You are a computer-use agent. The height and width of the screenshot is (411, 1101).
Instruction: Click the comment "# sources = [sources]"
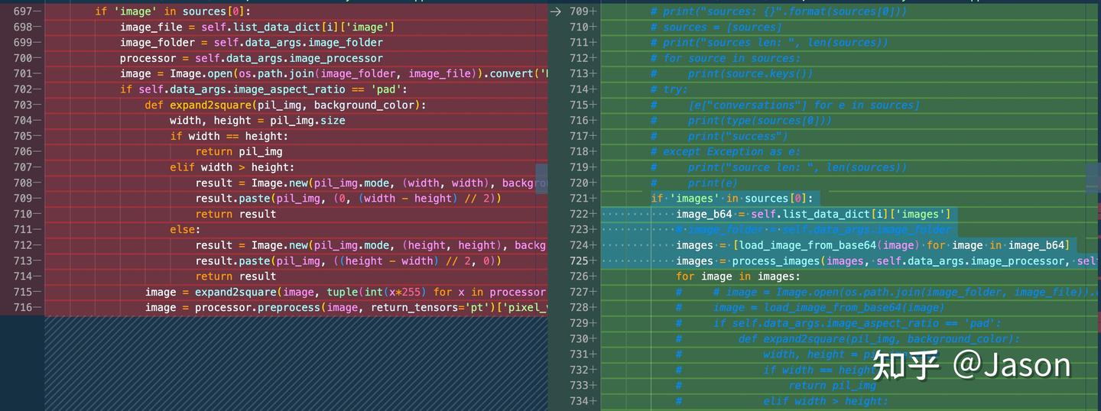pos(716,27)
